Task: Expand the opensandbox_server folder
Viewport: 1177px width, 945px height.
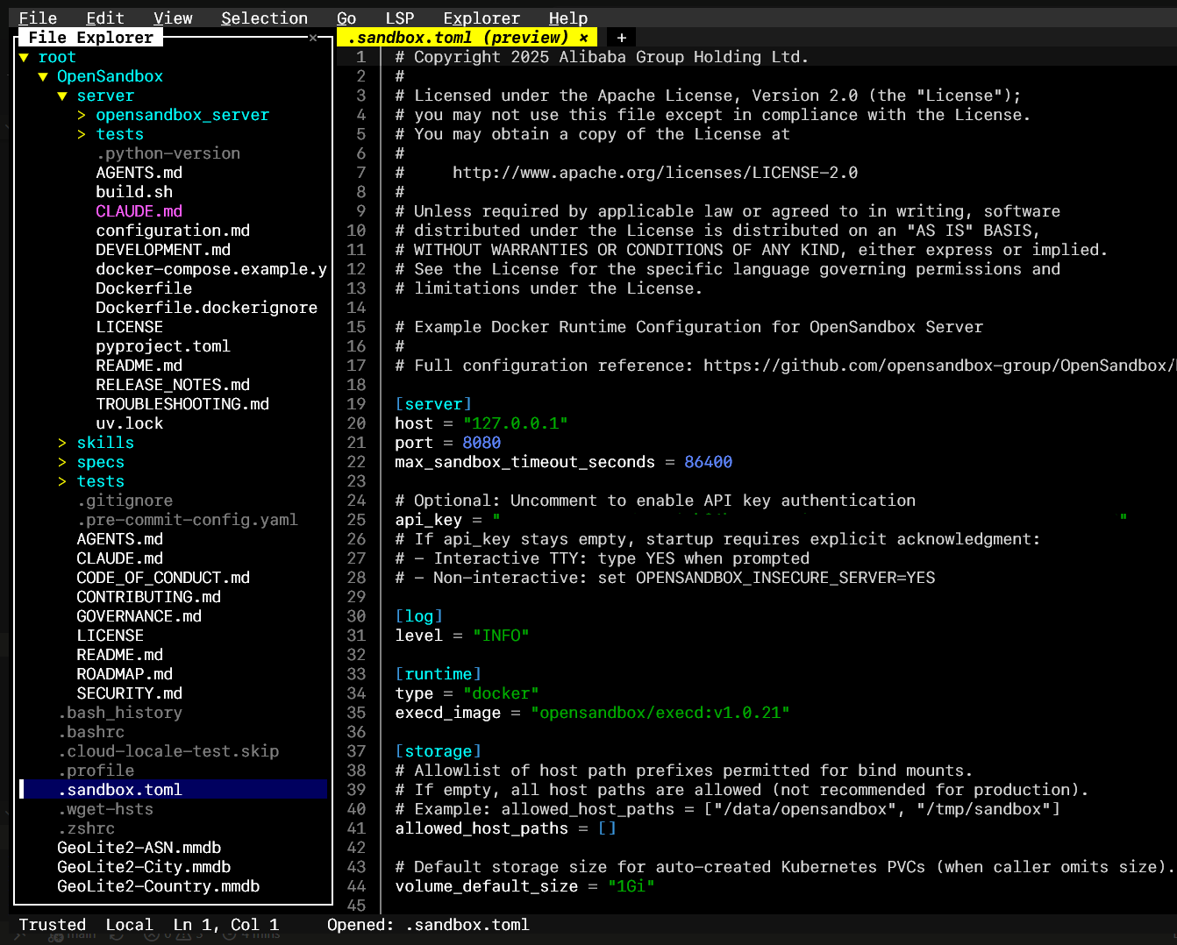Action: click(x=82, y=115)
